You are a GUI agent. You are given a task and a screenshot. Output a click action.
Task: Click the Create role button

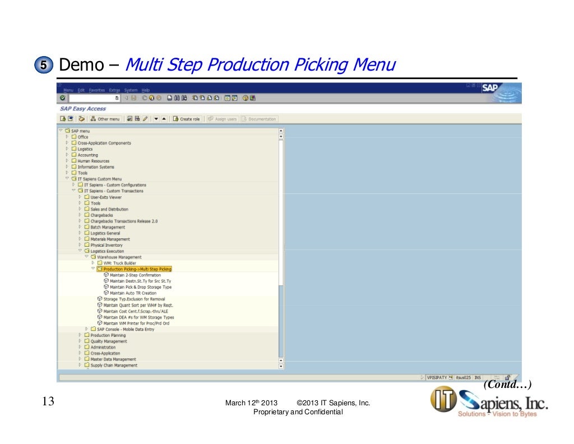(x=186, y=119)
